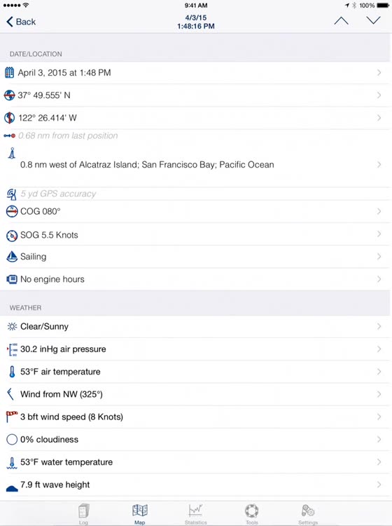Open the Tools tab
392x526 pixels.
[252, 514]
